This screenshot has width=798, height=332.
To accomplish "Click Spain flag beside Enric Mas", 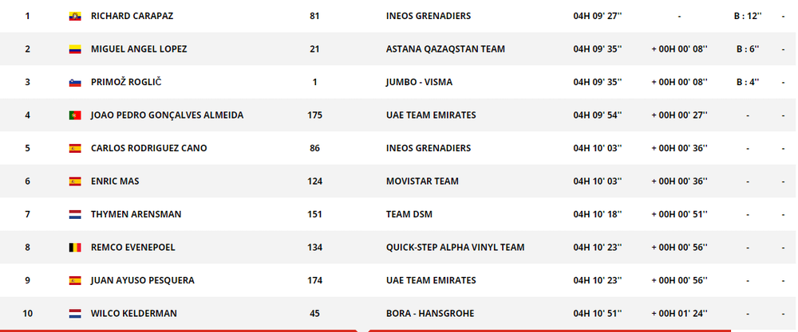I will coord(75,182).
